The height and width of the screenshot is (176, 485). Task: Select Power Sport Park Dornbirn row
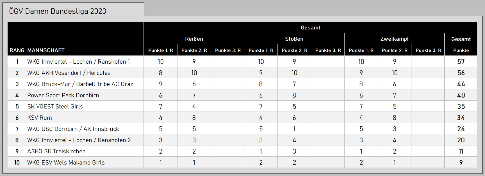pos(242,95)
